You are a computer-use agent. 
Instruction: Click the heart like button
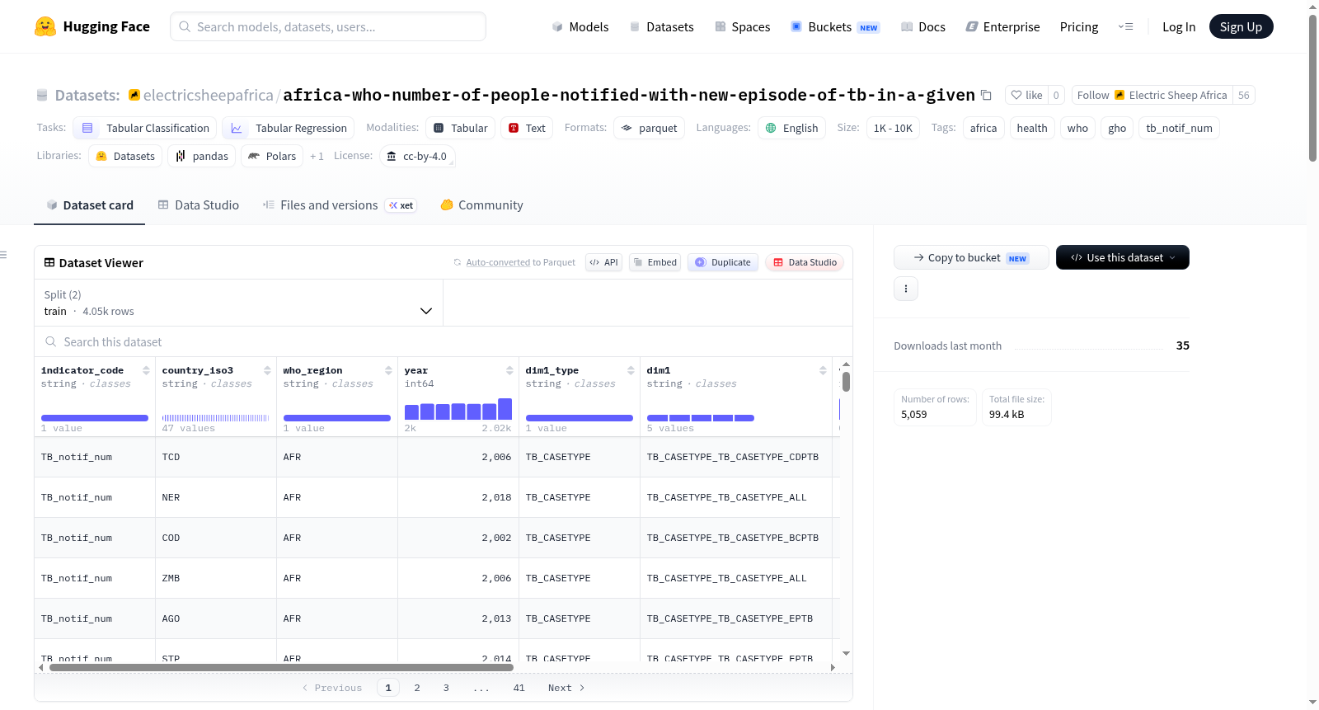pos(1026,95)
